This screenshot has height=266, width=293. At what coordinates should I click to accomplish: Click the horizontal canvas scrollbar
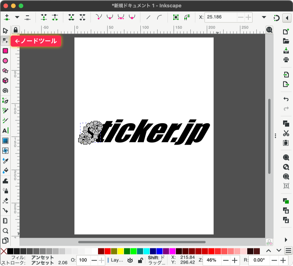(x=142, y=242)
